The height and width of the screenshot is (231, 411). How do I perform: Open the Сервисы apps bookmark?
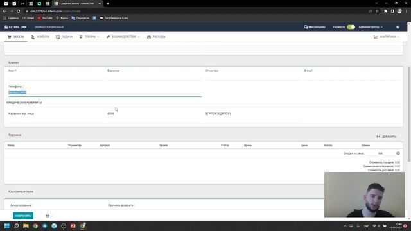tap(11, 18)
